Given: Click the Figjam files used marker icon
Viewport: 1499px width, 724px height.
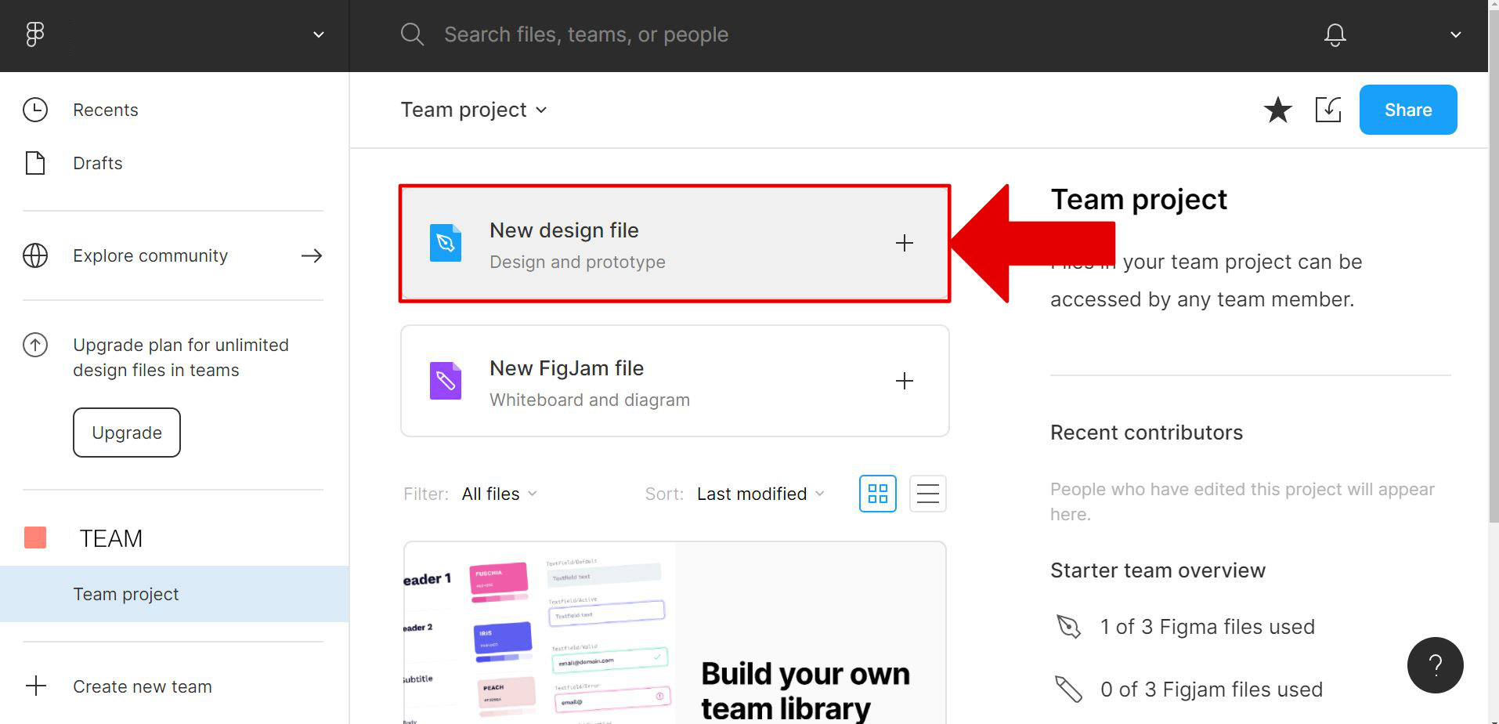Looking at the screenshot, I should coord(1069,690).
